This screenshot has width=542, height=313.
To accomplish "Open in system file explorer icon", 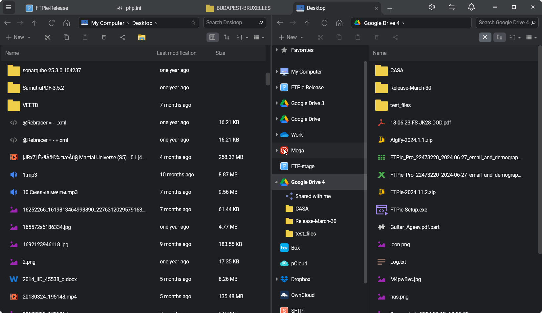I will [x=141, y=37].
